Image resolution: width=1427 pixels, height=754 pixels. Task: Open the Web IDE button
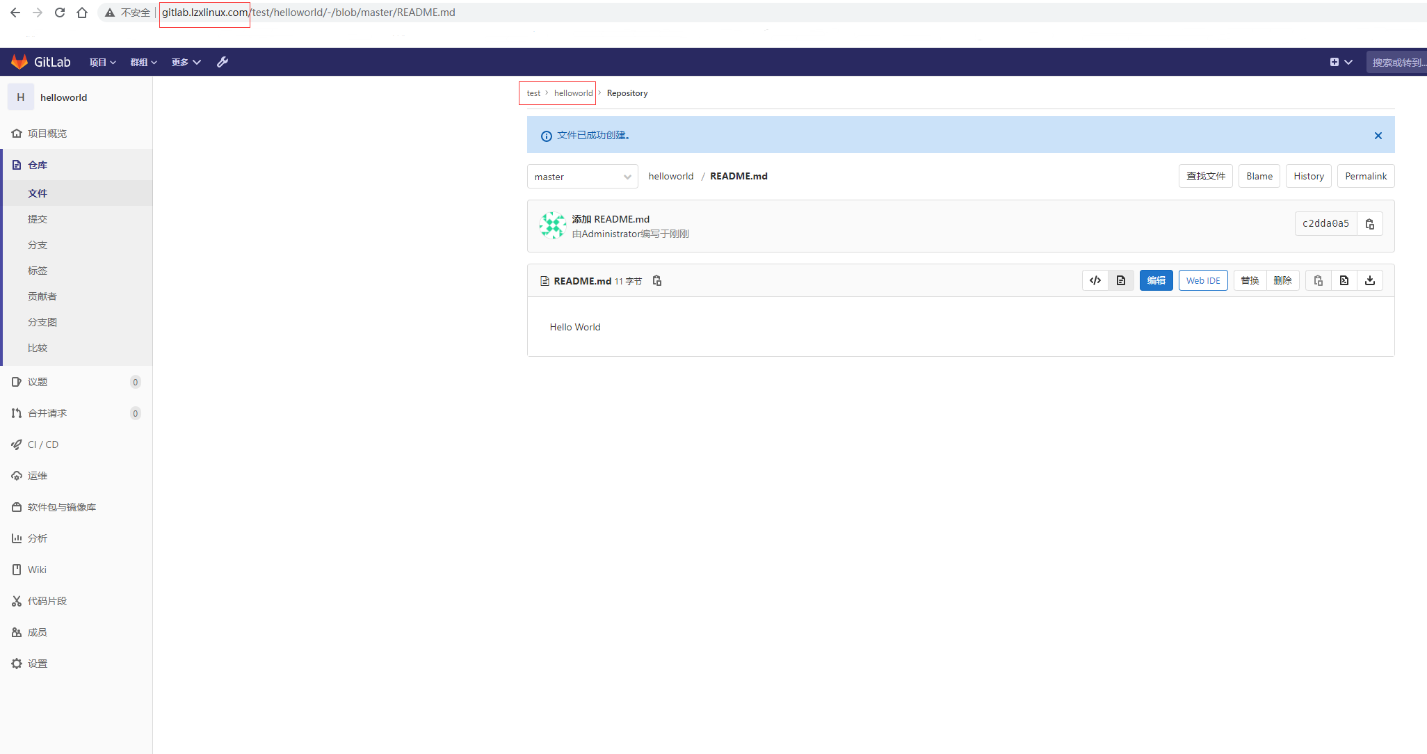pos(1203,280)
